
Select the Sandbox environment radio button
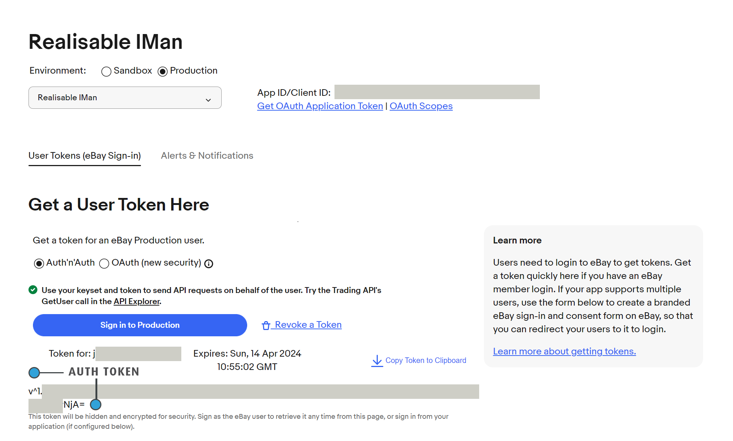(106, 71)
